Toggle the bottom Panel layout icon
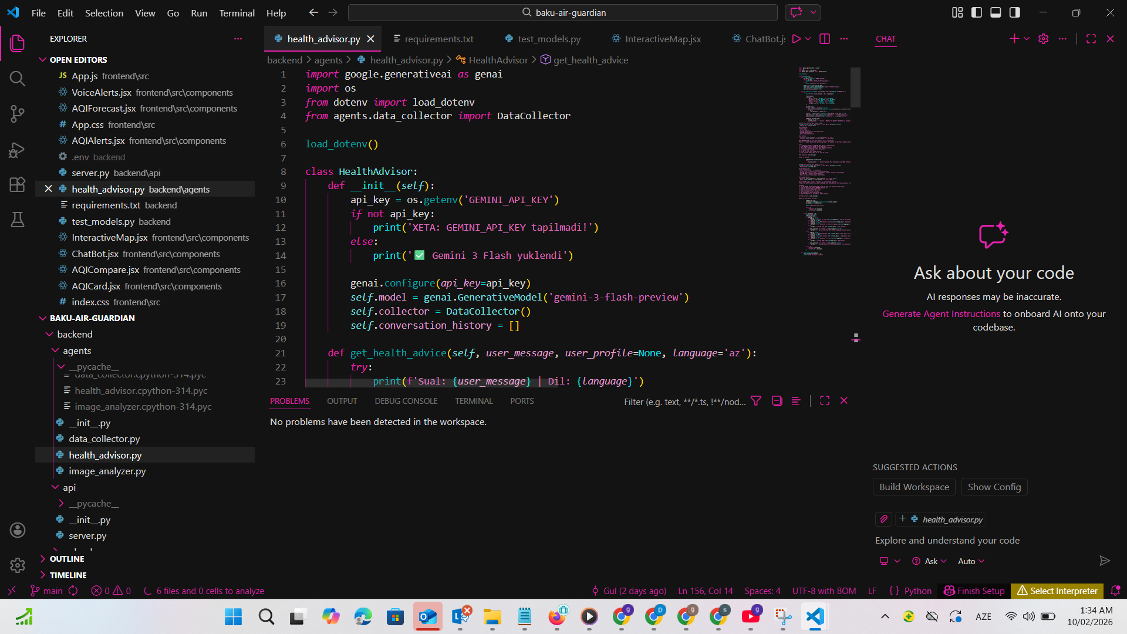Screen dimensions: 1127x634 click(x=996, y=12)
